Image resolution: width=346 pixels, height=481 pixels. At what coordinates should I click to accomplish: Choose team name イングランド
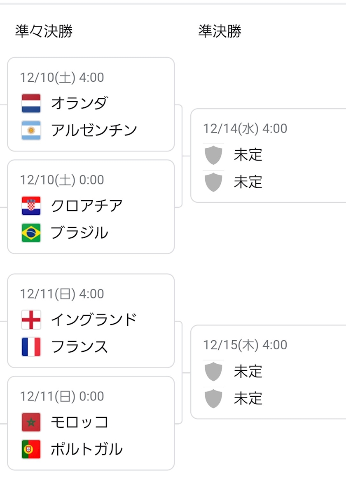click(94, 320)
